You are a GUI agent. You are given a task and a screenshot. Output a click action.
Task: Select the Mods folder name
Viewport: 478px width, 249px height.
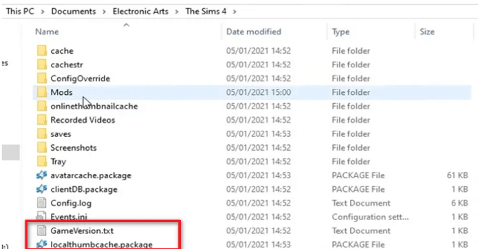62,92
